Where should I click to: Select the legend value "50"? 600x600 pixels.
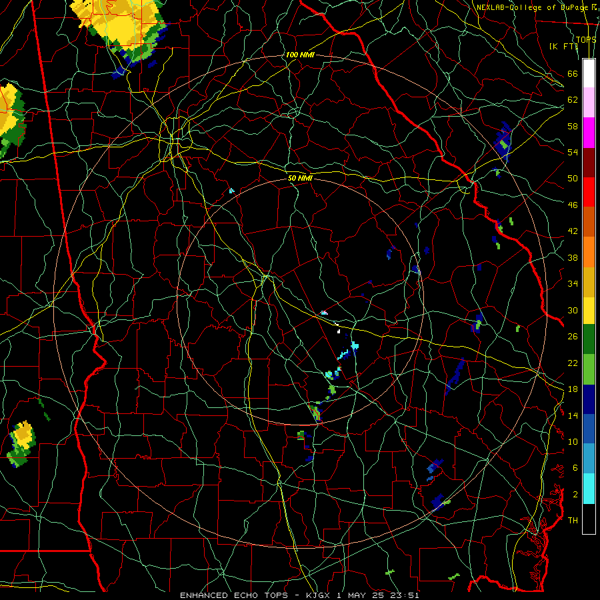pyautogui.click(x=573, y=179)
